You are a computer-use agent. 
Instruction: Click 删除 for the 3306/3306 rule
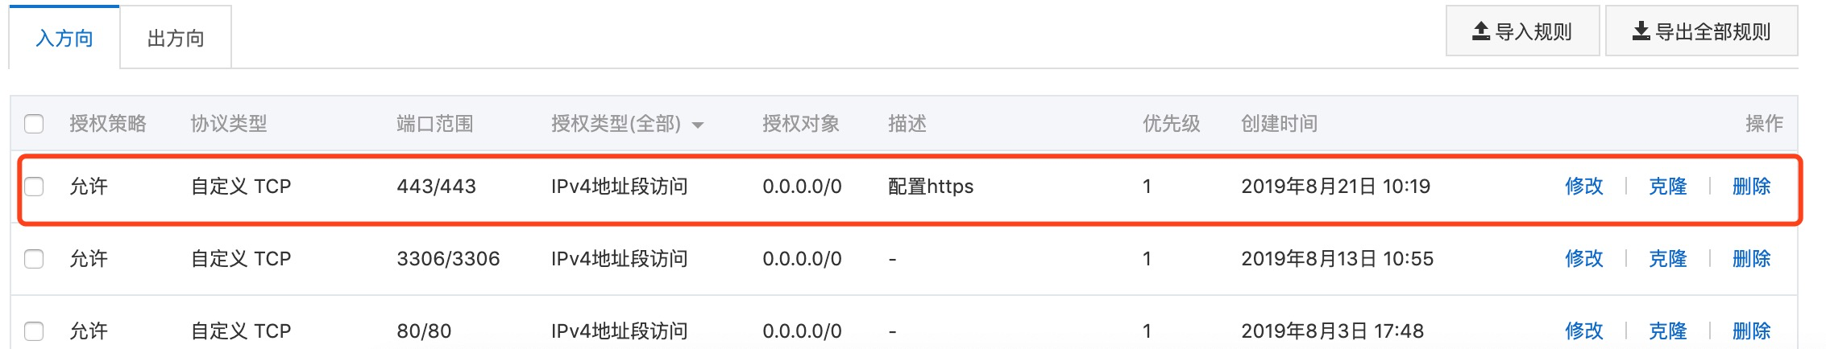[1751, 259]
